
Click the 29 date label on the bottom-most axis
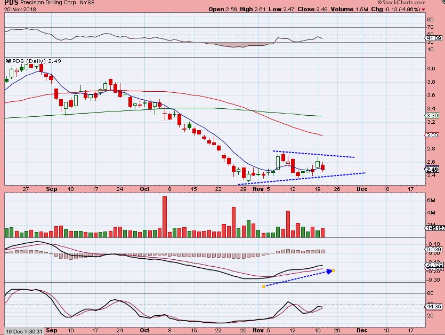pyautogui.click(x=243, y=330)
